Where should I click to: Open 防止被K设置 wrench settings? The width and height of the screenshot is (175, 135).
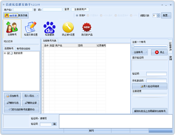(x=68, y=29)
